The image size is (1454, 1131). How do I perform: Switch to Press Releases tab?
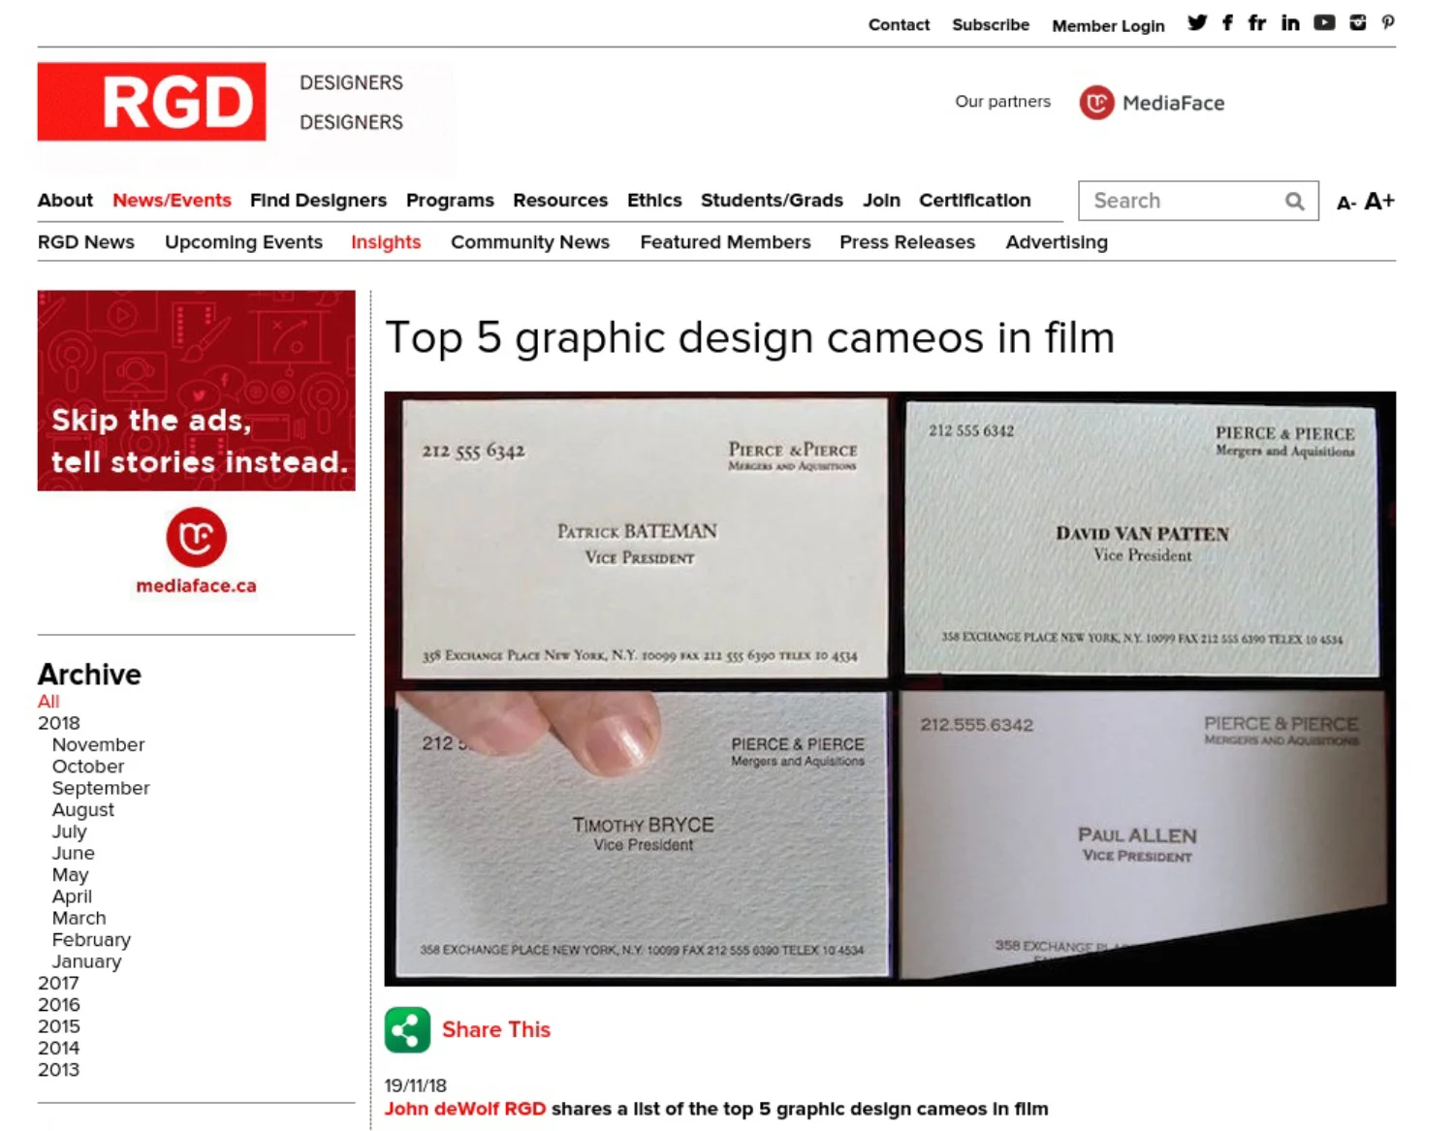(x=907, y=242)
